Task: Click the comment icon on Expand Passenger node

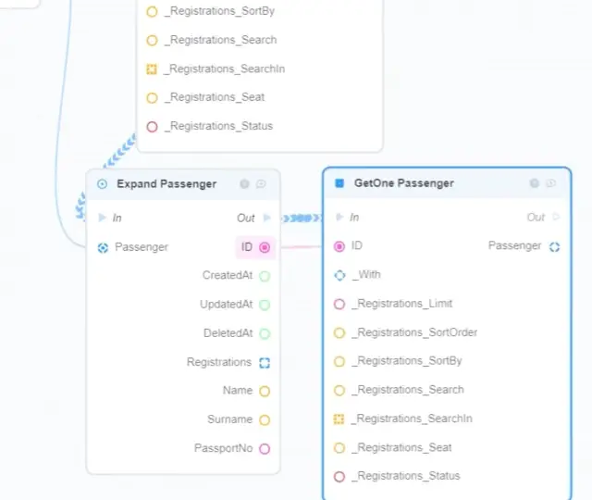Action: pos(261,184)
